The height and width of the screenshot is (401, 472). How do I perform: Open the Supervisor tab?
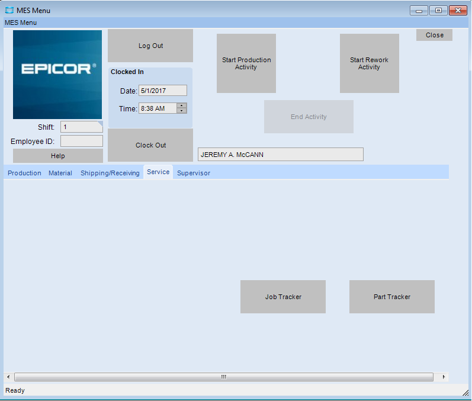coord(194,173)
